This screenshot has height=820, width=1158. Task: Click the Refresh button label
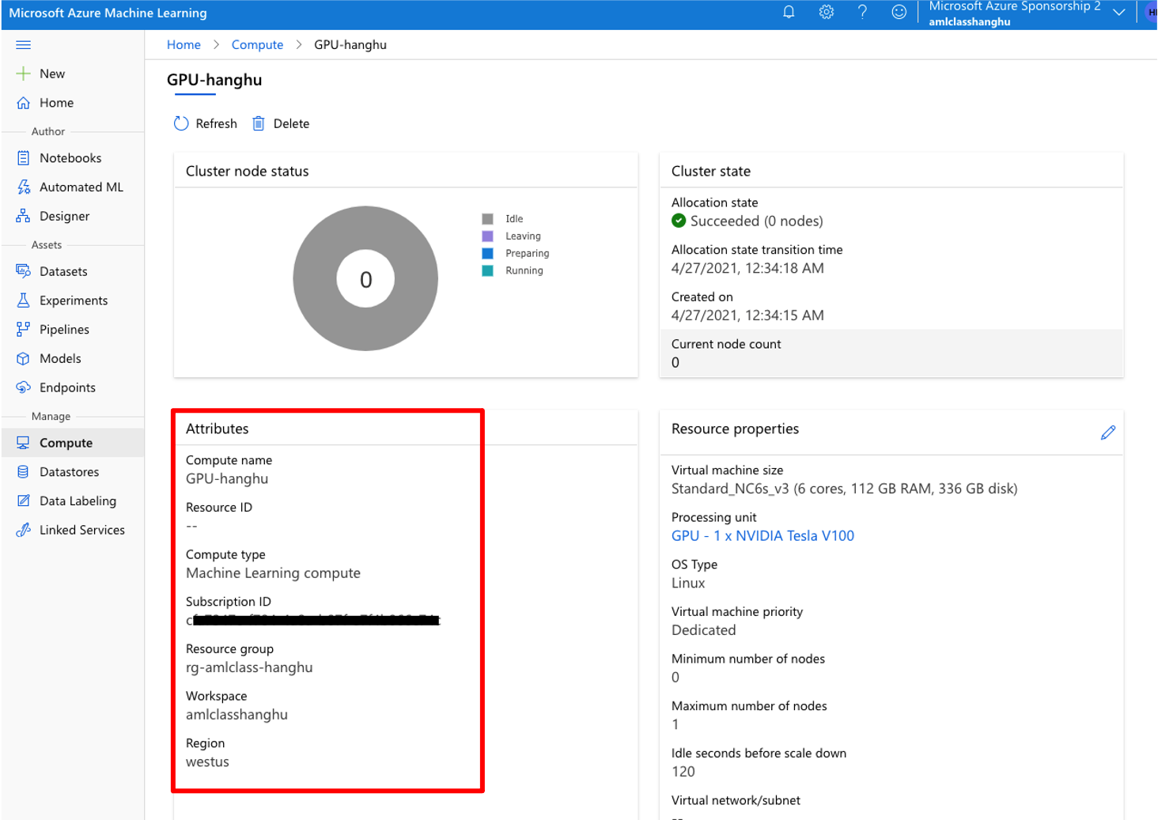coord(216,123)
